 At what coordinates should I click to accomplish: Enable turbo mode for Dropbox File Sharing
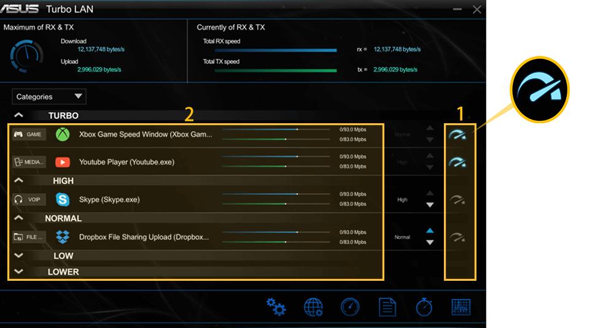[x=457, y=237]
